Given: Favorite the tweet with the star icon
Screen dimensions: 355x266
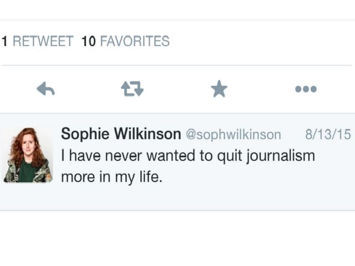Looking at the screenshot, I should pyautogui.click(x=219, y=89).
